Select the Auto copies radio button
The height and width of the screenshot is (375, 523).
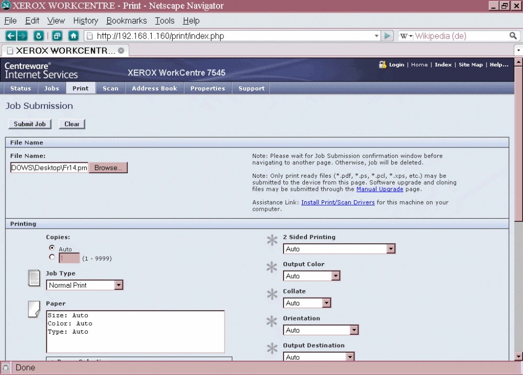tap(52, 248)
